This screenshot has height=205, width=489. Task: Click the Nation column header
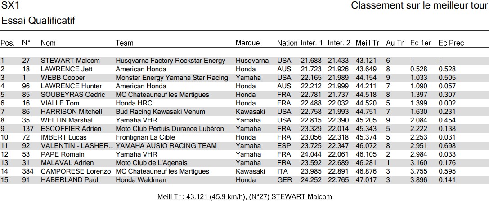click(287, 43)
